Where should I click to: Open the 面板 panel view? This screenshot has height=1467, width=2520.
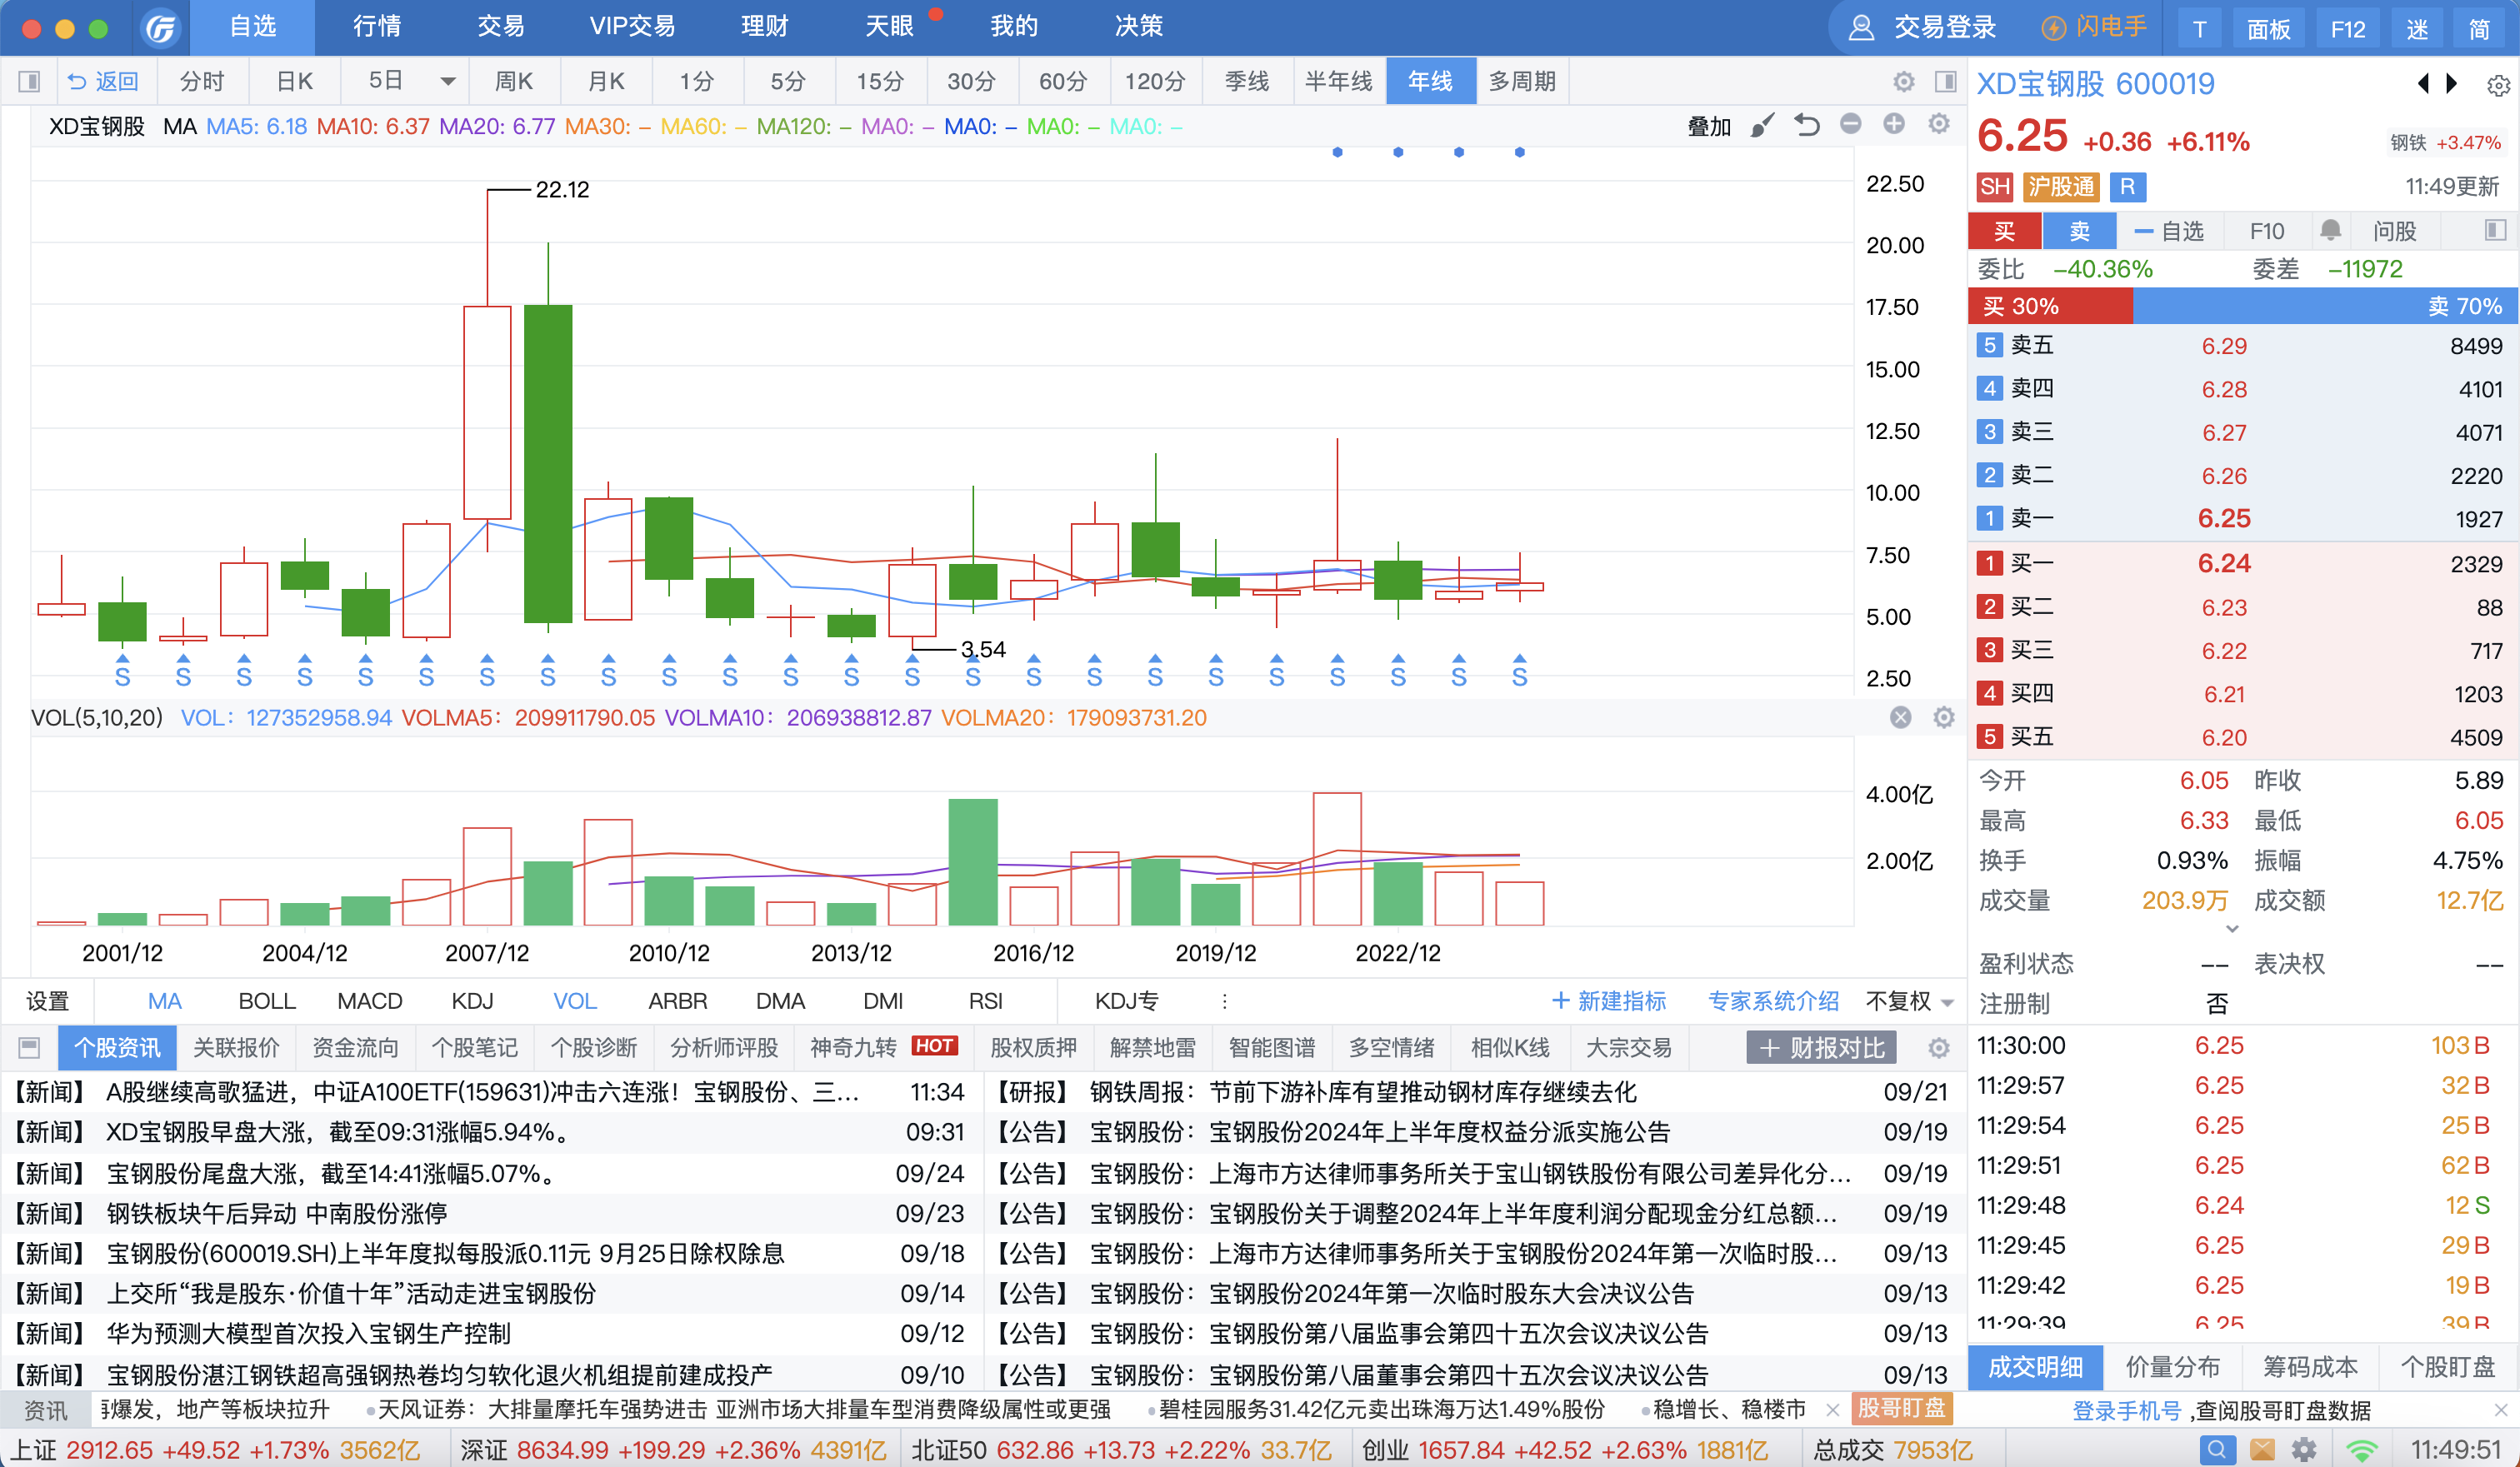[2268, 29]
